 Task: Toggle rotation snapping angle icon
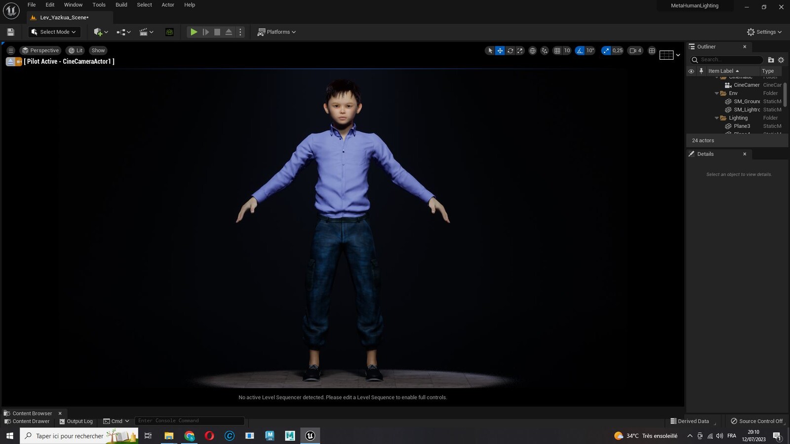click(x=580, y=50)
